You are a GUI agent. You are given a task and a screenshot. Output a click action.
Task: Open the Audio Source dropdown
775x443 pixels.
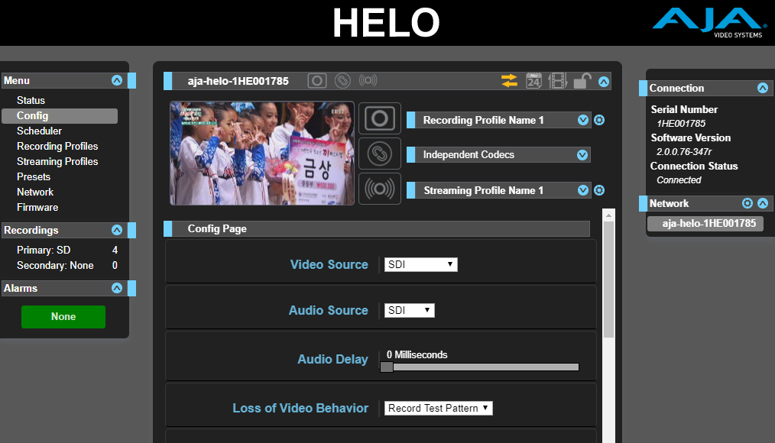click(x=409, y=310)
